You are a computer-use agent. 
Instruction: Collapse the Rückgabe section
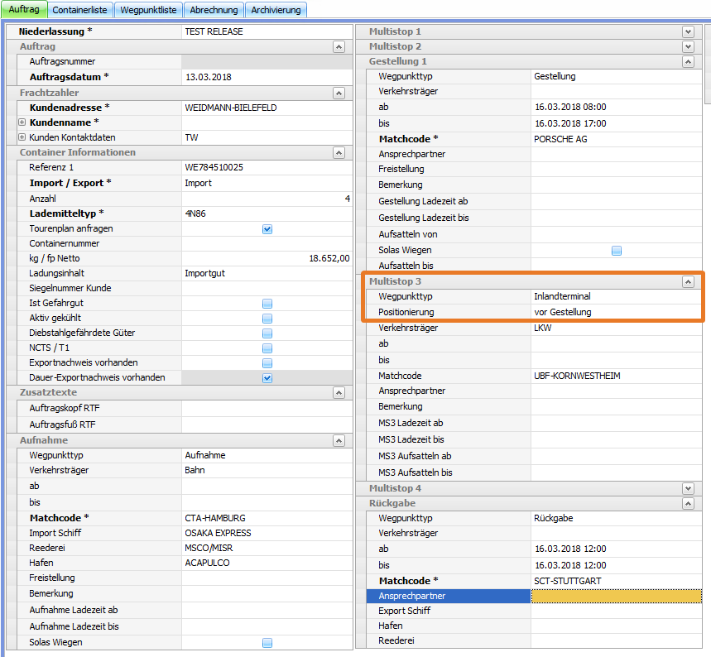pos(688,503)
